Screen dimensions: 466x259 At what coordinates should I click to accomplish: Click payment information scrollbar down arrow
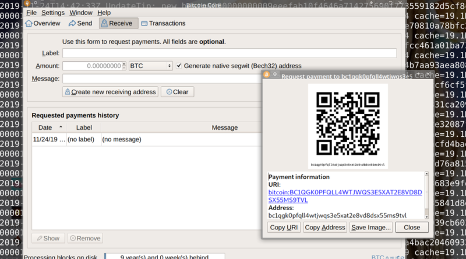point(427,217)
